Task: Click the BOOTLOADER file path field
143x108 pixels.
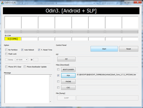Action: [x=107, y=69]
